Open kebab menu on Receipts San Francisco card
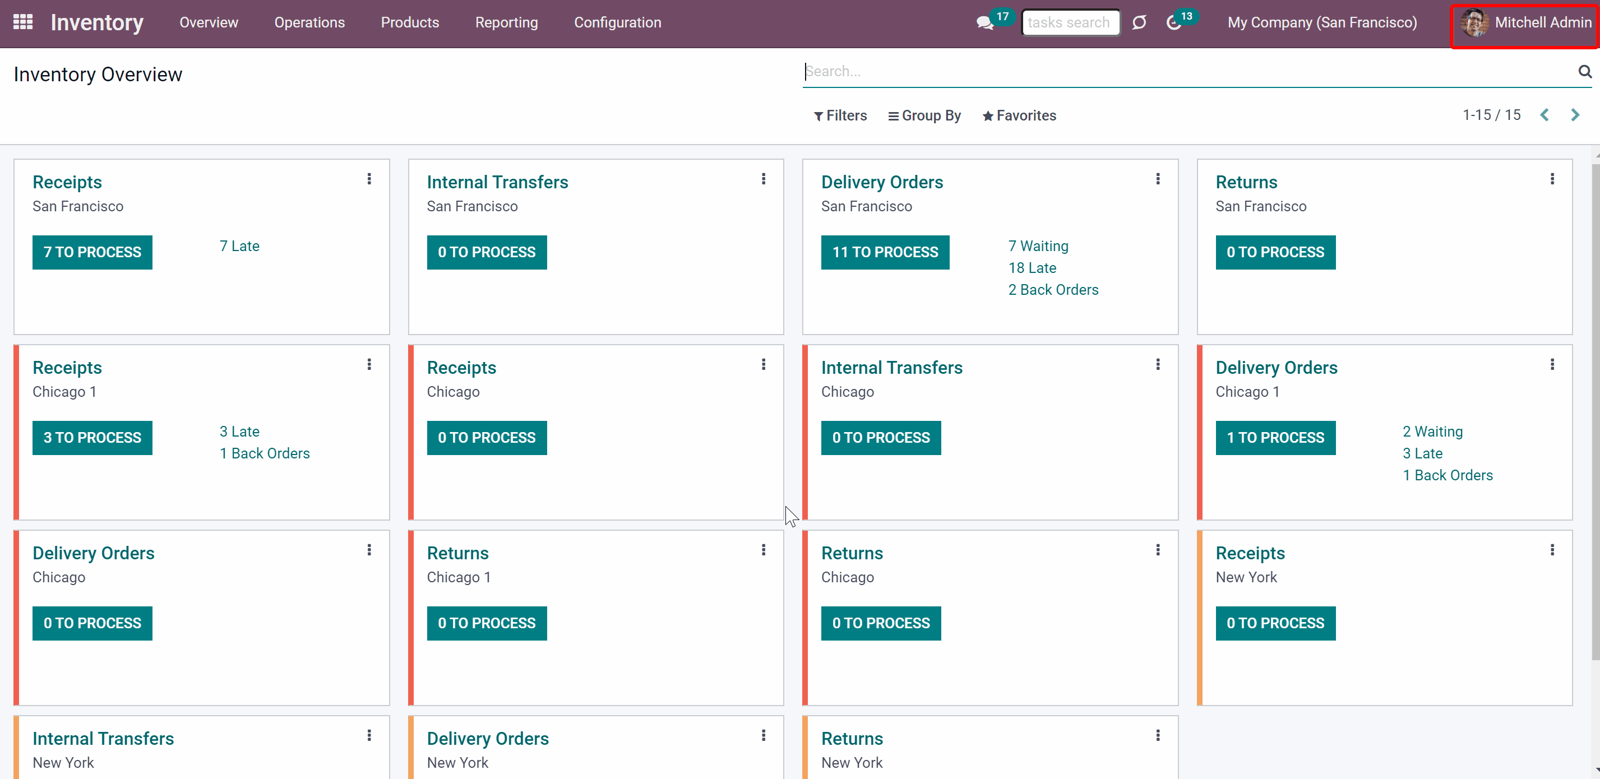The image size is (1600, 779). click(369, 179)
